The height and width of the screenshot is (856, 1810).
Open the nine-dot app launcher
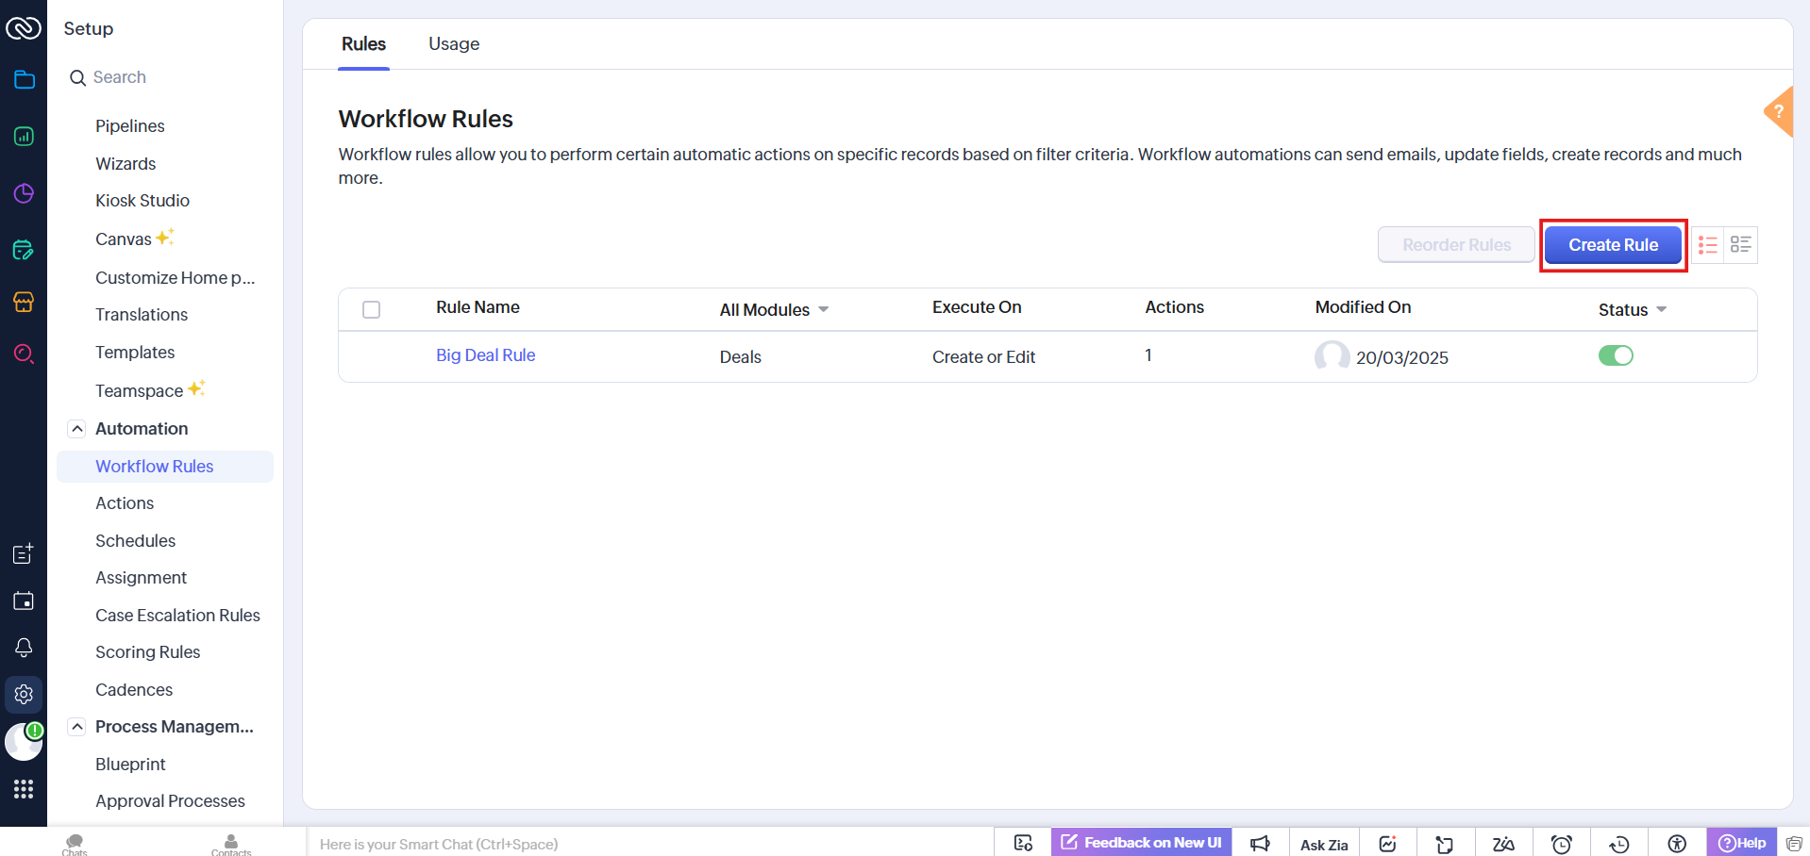point(24,789)
